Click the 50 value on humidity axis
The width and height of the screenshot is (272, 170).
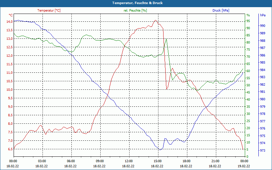[248, 85]
